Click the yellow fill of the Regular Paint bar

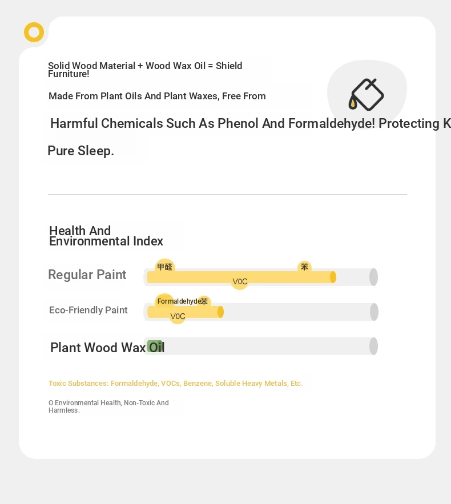tap(241, 277)
